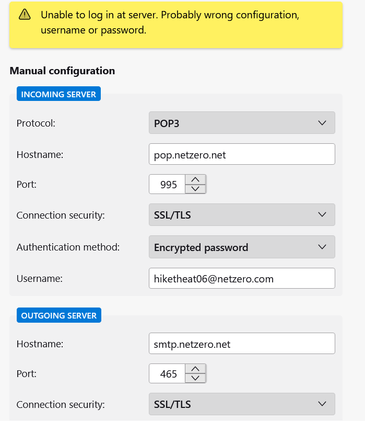The image size is (365, 421).
Task: Select the INCOMING SERVER section label
Action: [x=58, y=94]
